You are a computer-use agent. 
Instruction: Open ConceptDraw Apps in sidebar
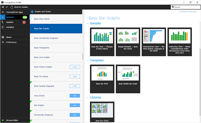(x=15, y=12)
